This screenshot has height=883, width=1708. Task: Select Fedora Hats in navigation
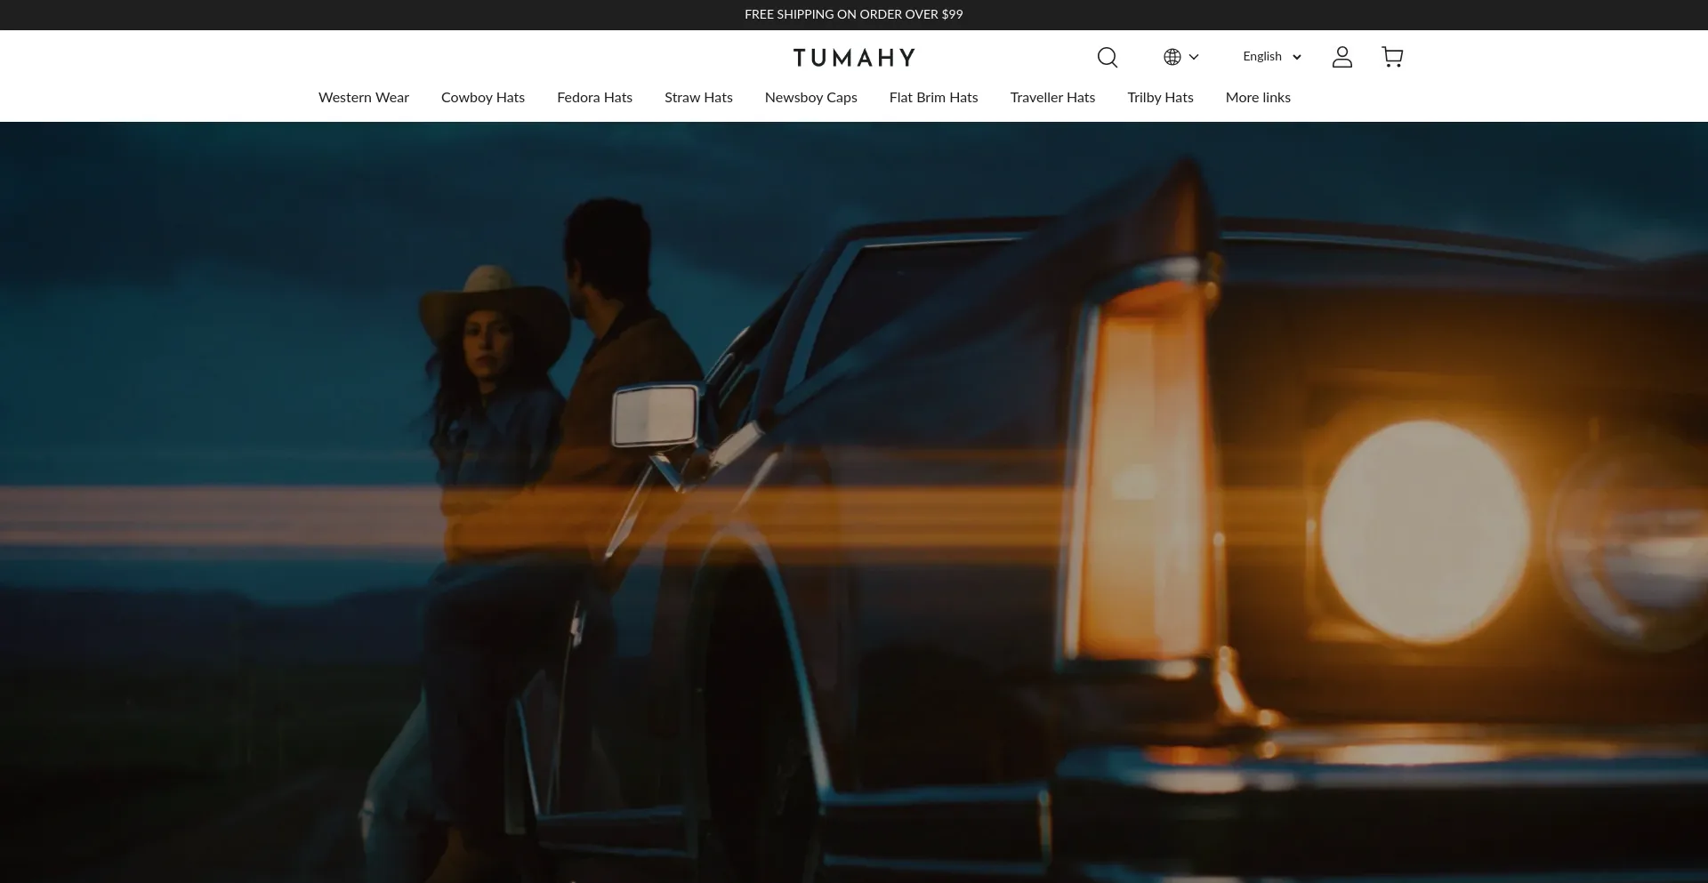[594, 98]
